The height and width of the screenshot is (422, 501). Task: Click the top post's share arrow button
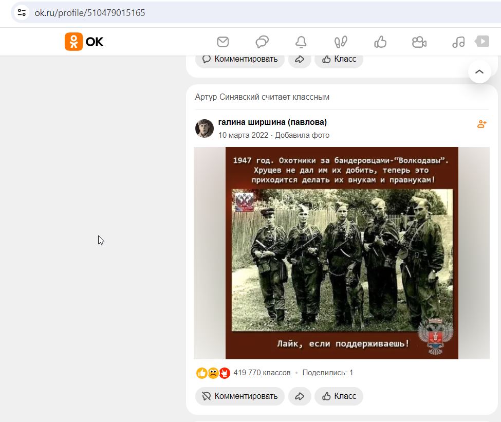300,60
